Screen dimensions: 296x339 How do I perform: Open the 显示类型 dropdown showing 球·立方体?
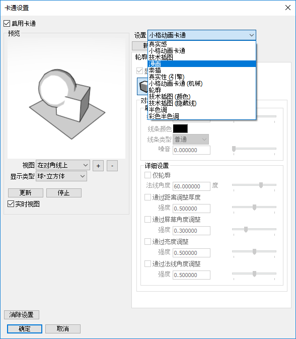[x=61, y=176]
